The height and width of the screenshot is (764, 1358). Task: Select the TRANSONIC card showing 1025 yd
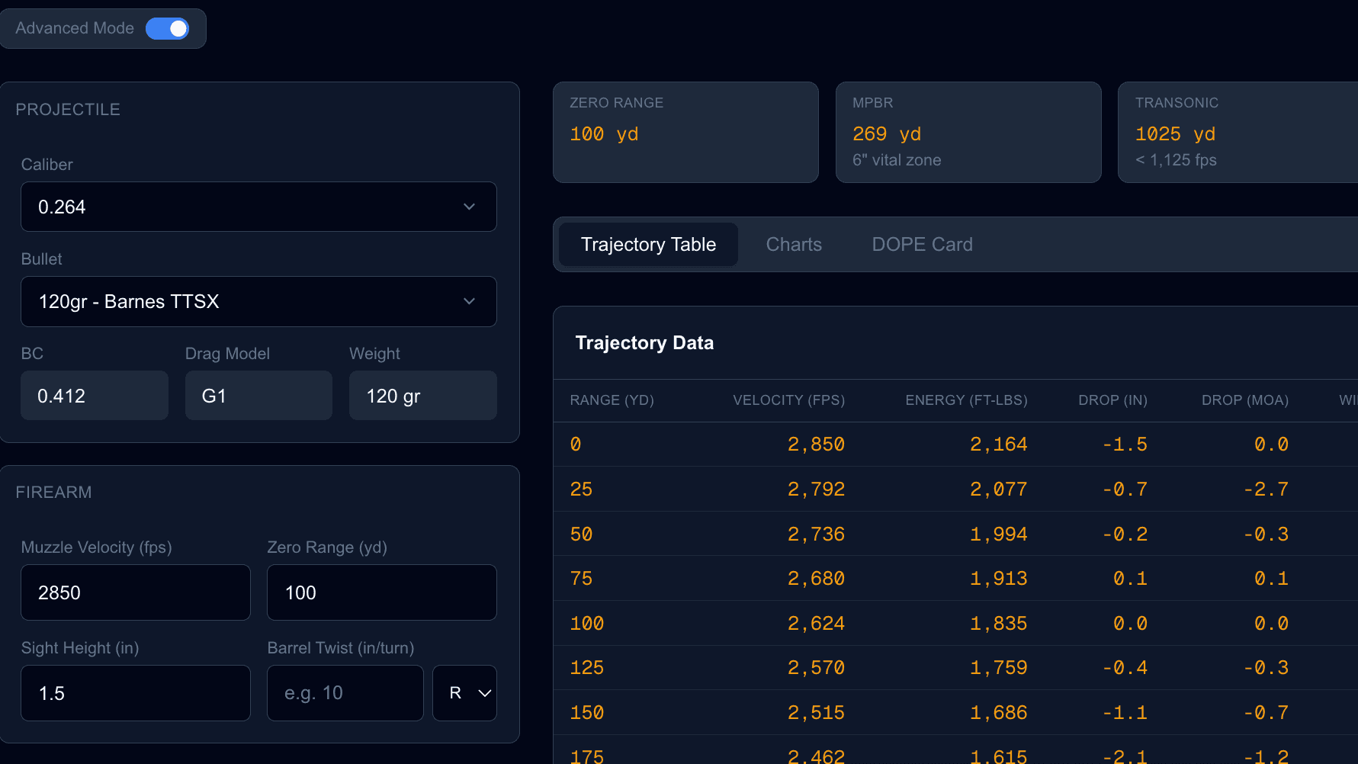point(1236,132)
